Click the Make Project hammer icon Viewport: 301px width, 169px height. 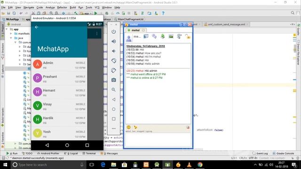pyautogui.click(x=76, y=13)
